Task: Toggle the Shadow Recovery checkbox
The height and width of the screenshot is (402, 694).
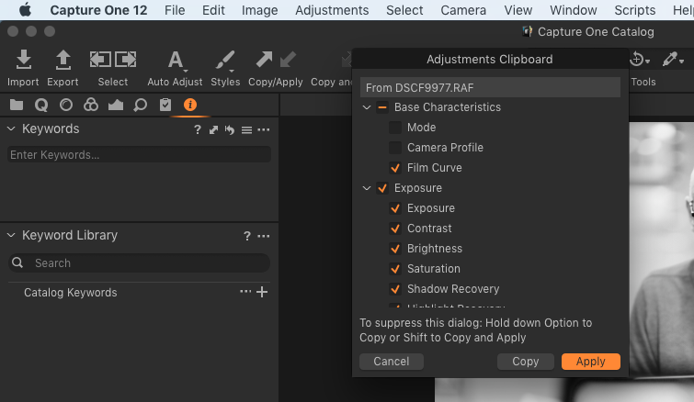Action: click(395, 289)
